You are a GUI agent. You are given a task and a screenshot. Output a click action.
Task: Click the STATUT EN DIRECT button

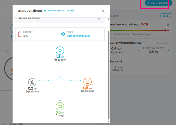tap(158, 3)
